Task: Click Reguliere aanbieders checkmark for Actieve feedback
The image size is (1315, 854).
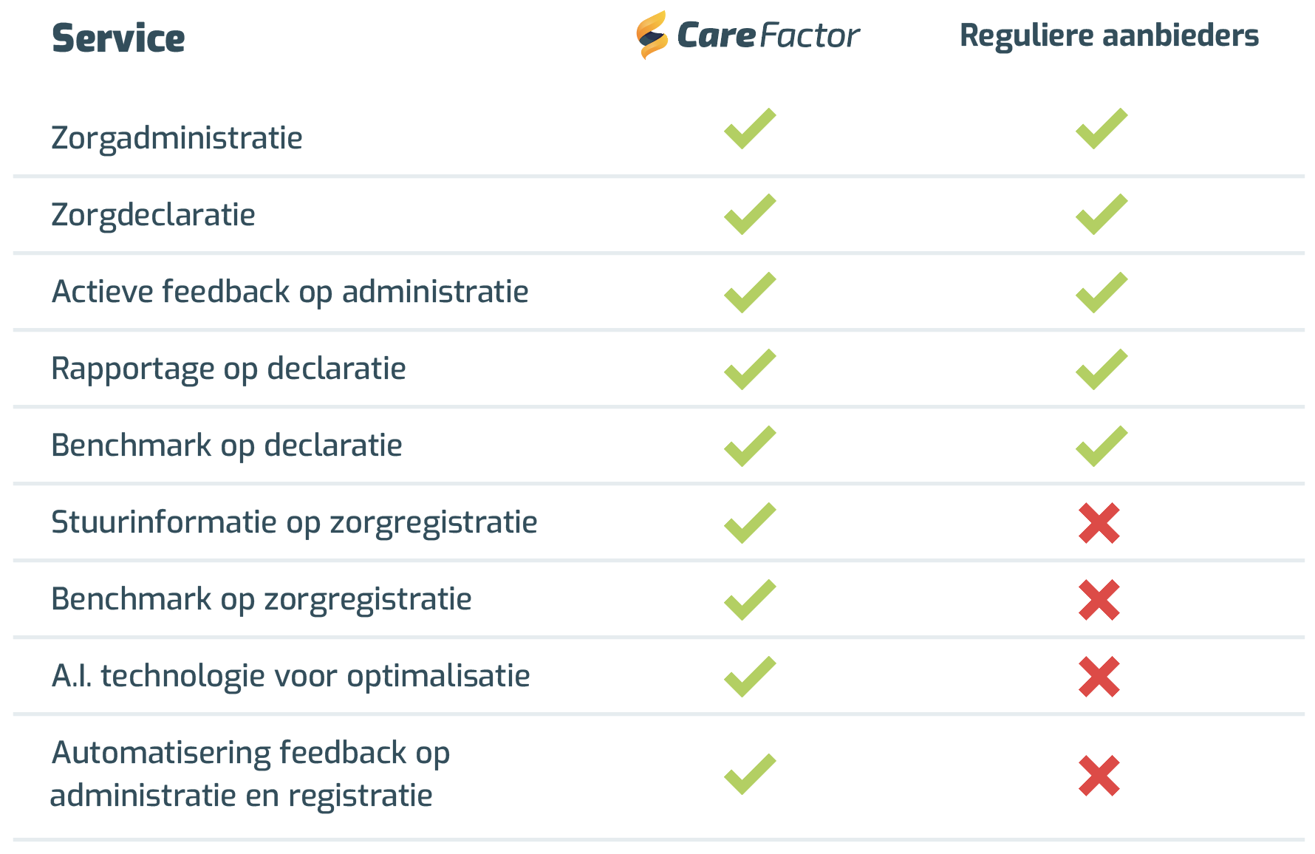Action: (1101, 293)
